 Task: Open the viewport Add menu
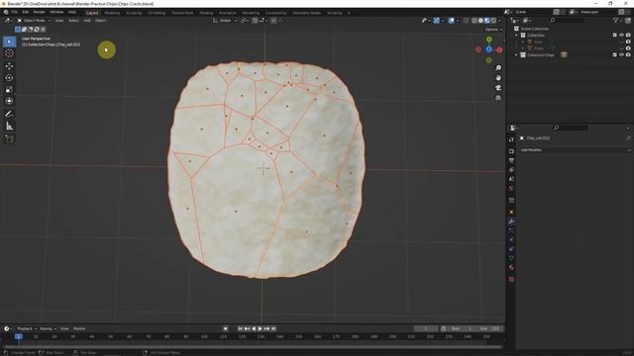[87, 20]
